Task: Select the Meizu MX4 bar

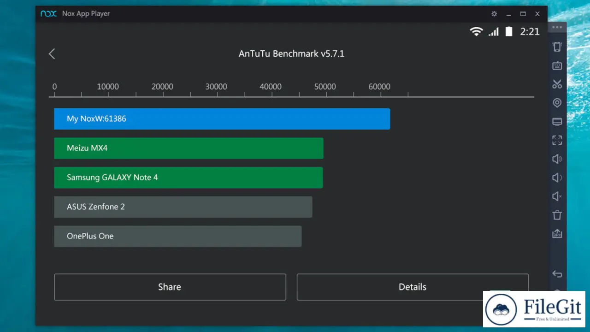Action: pos(189,148)
